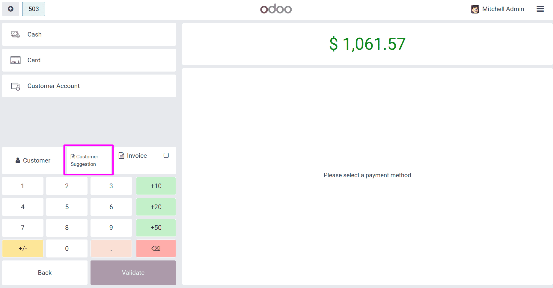
Task: Tap numpad key 4
Action: [x=22, y=207]
